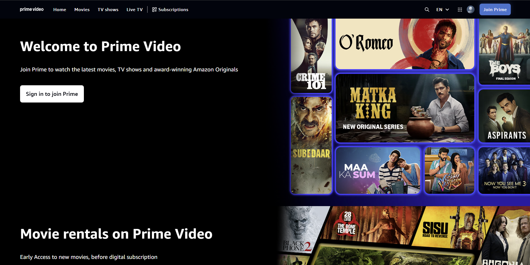530x265 pixels.
Task: Expand the EN language dropdown
Action: (443, 9)
